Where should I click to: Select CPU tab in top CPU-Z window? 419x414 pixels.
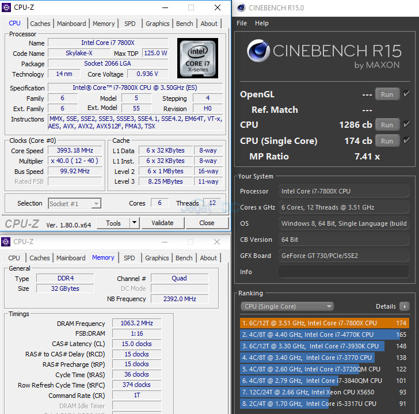pos(15,23)
